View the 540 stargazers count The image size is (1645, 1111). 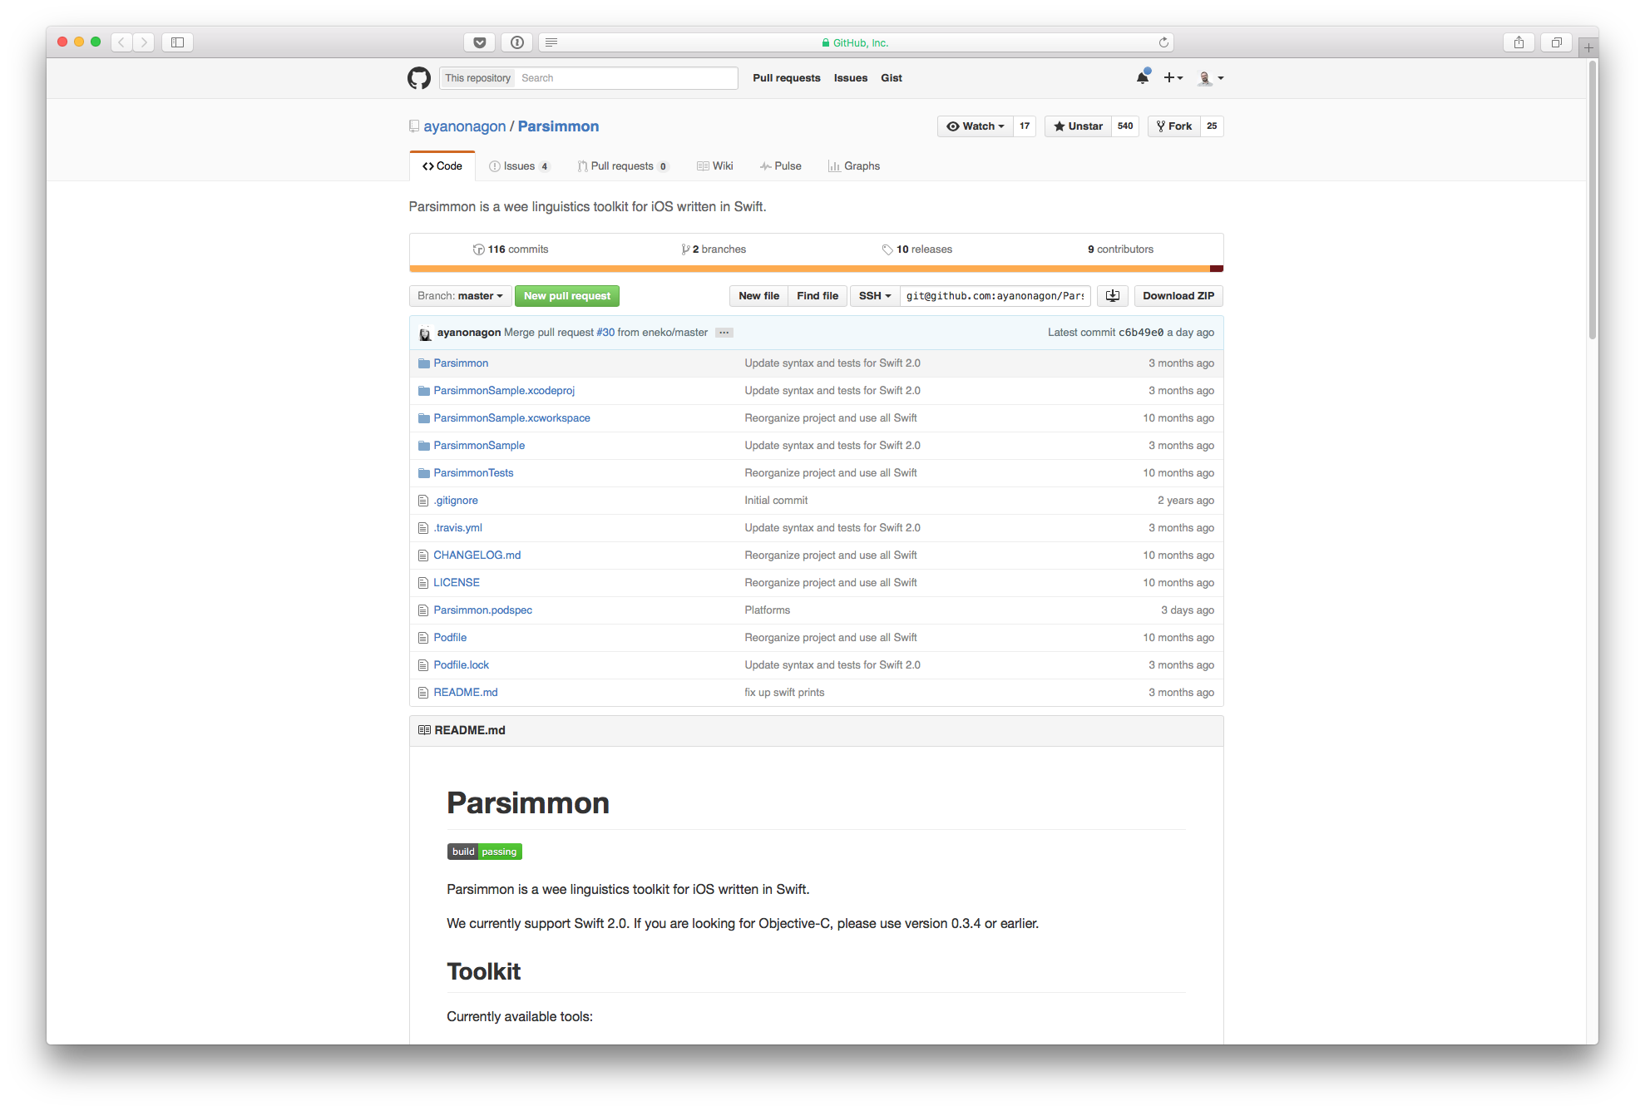(1125, 126)
